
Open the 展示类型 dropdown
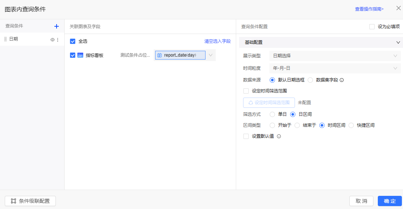click(x=334, y=56)
